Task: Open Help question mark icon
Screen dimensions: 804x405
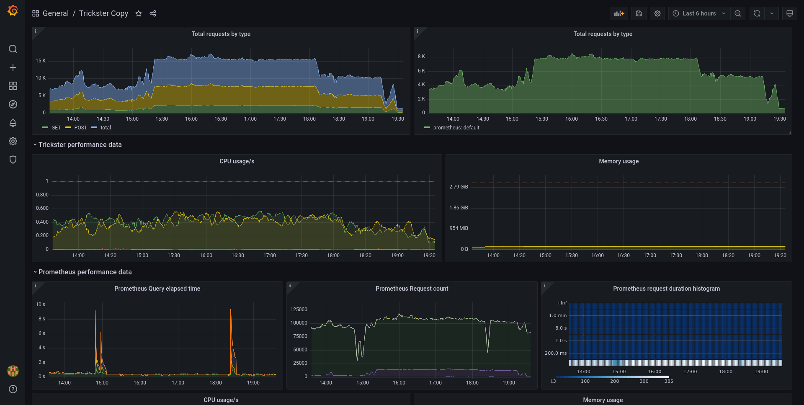Action: click(13, 389)
